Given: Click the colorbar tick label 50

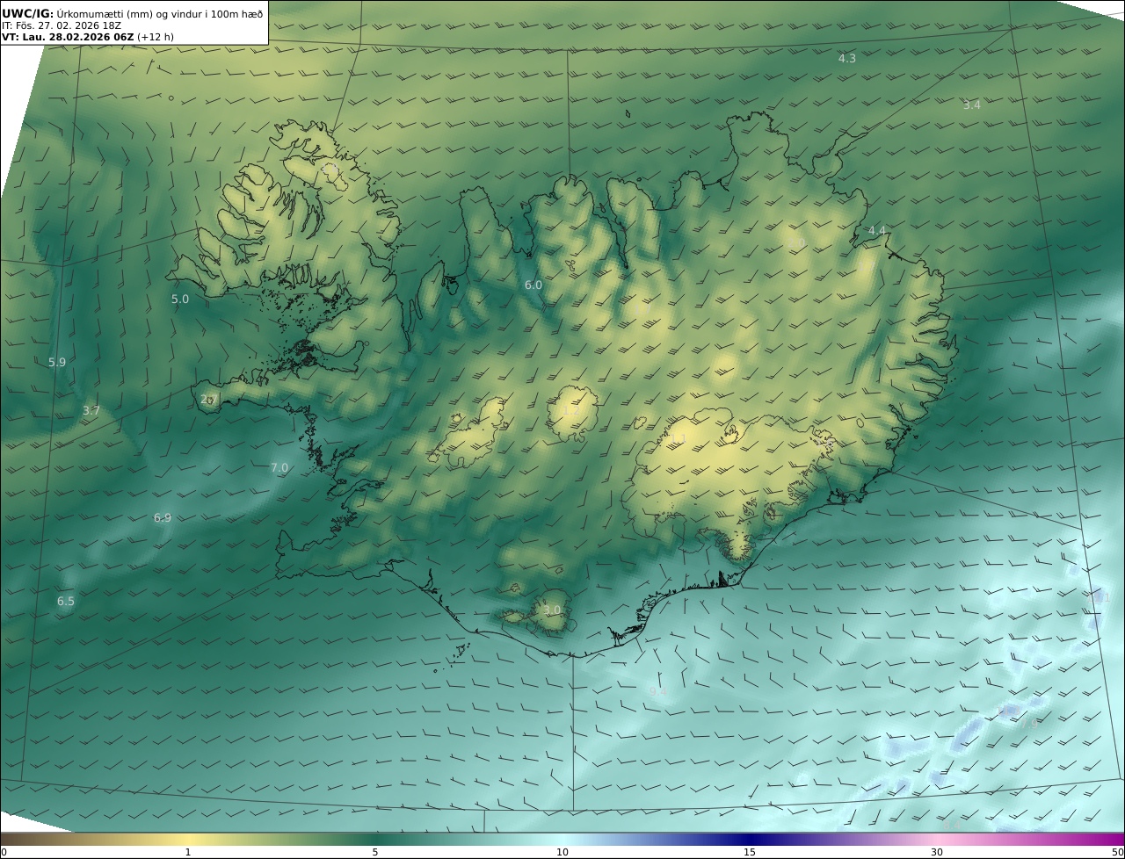Looking at the screenshot, I should 1118,852.
